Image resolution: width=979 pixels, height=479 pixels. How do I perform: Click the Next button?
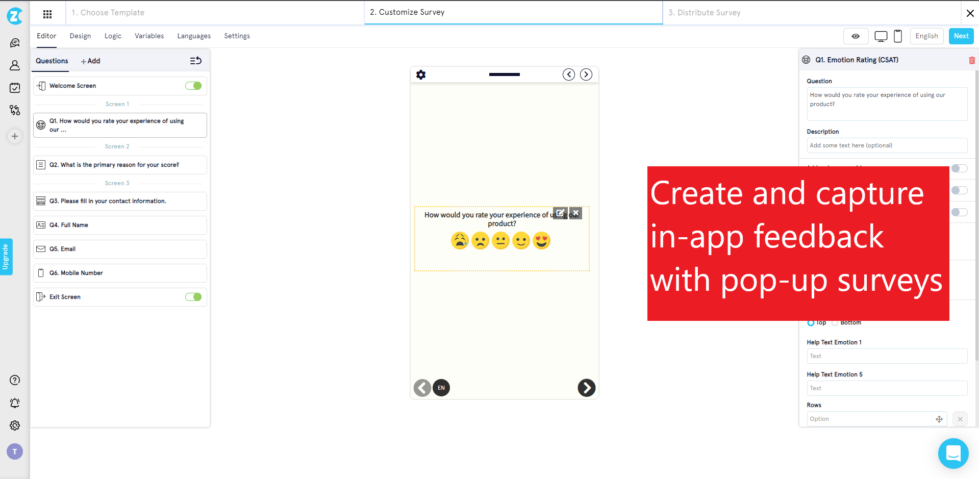point(961,36)
